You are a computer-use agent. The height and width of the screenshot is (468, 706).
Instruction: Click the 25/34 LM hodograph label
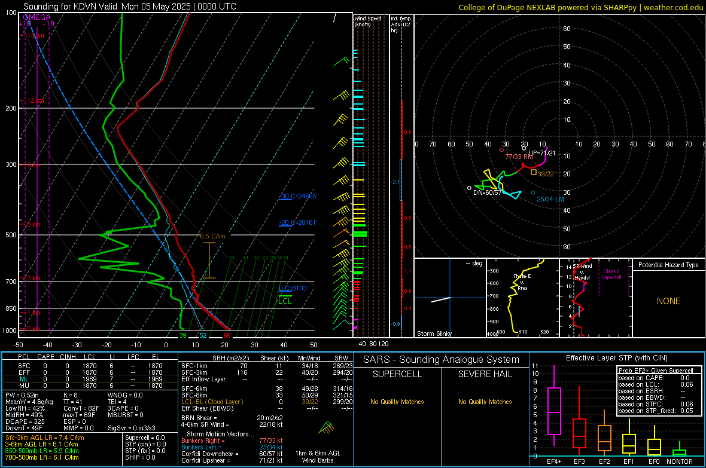click(x=550, y=199)
